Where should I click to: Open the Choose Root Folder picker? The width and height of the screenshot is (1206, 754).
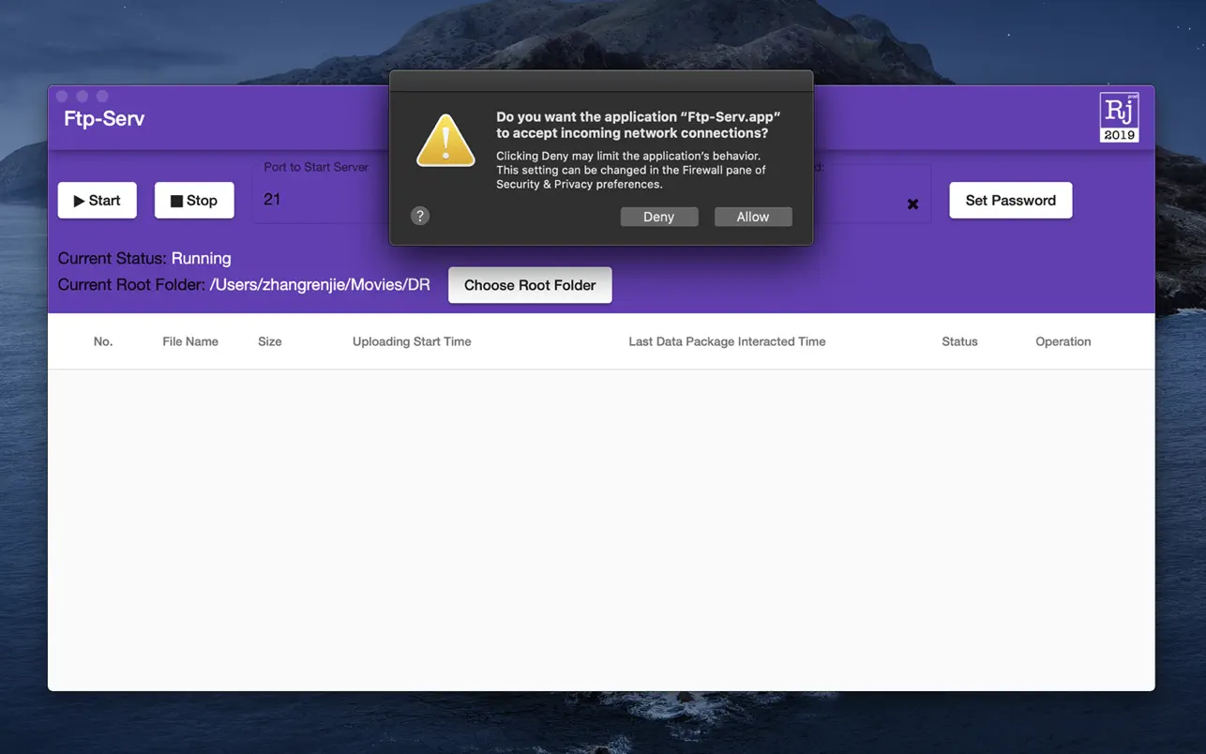[x=530, y=285]
